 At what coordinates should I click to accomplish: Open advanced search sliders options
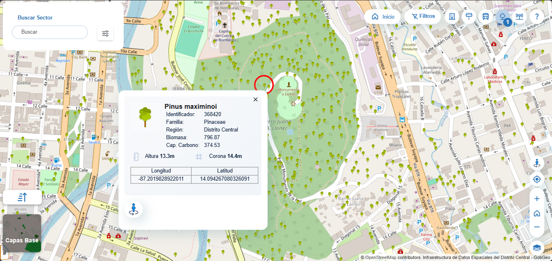tap(105, 33)
